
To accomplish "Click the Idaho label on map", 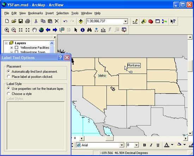I will [102, 76].
